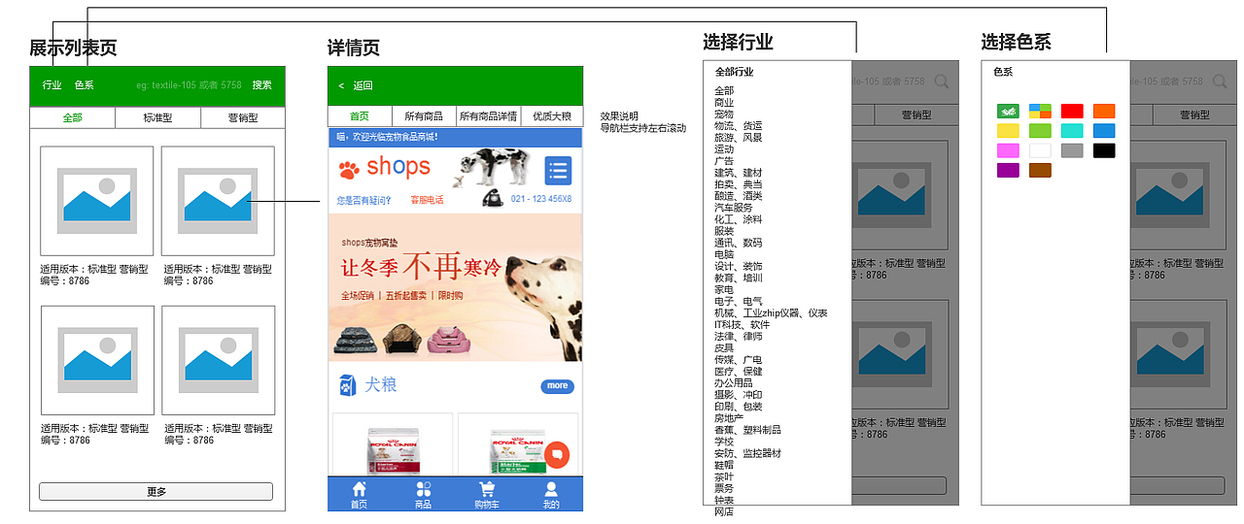Pick the black color swatch
1244x524 pixels.
point(1104,150)
